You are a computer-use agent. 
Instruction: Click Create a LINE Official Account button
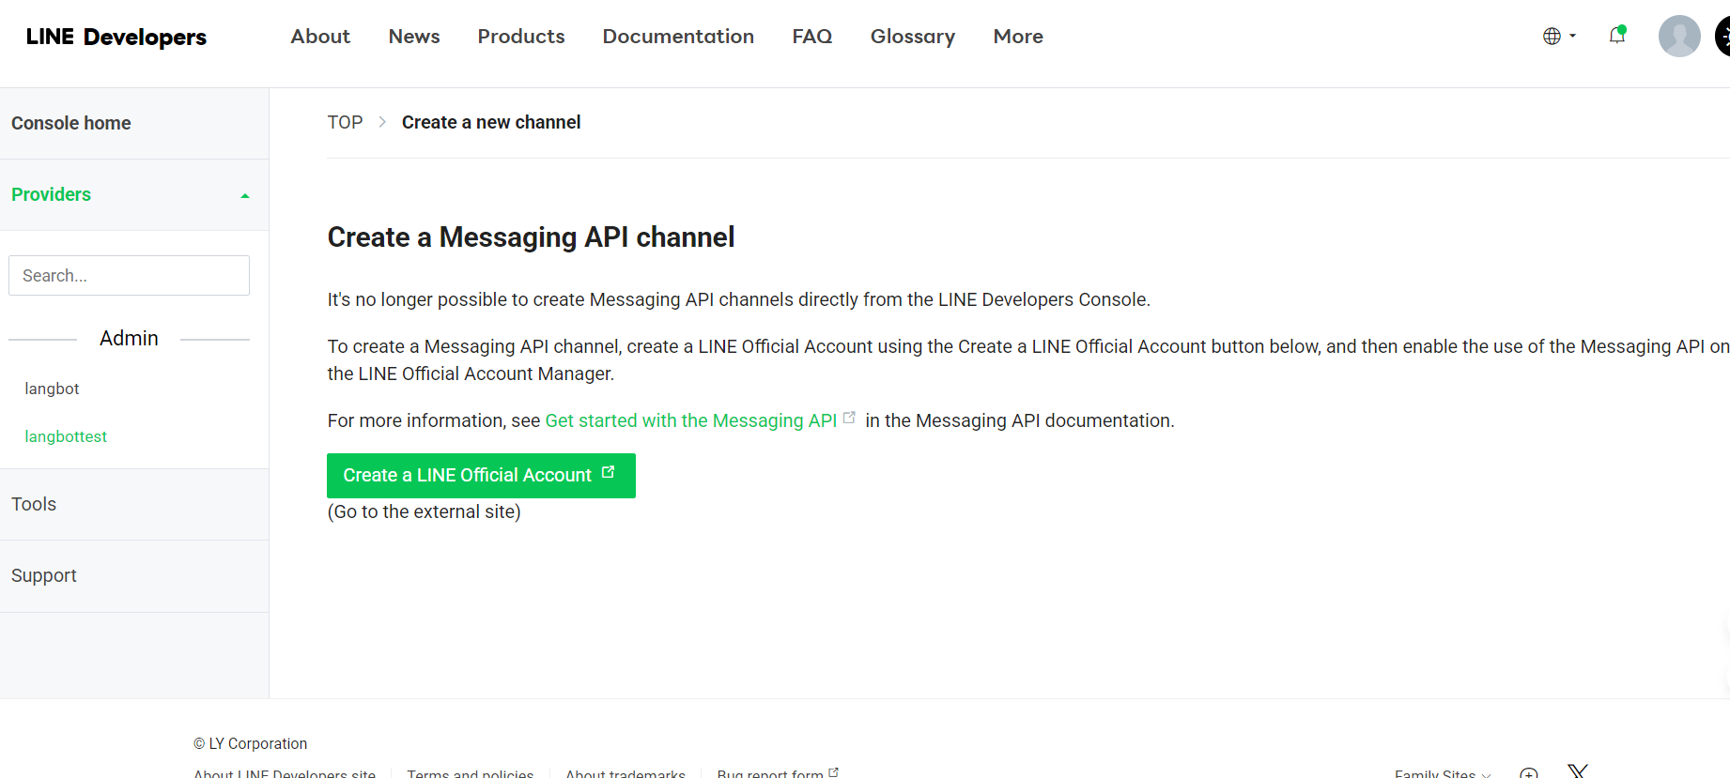(481, 476)
